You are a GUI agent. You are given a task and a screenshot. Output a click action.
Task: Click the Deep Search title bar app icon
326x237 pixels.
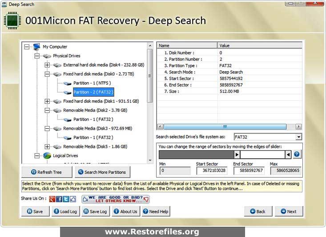(x=4, y=4)
